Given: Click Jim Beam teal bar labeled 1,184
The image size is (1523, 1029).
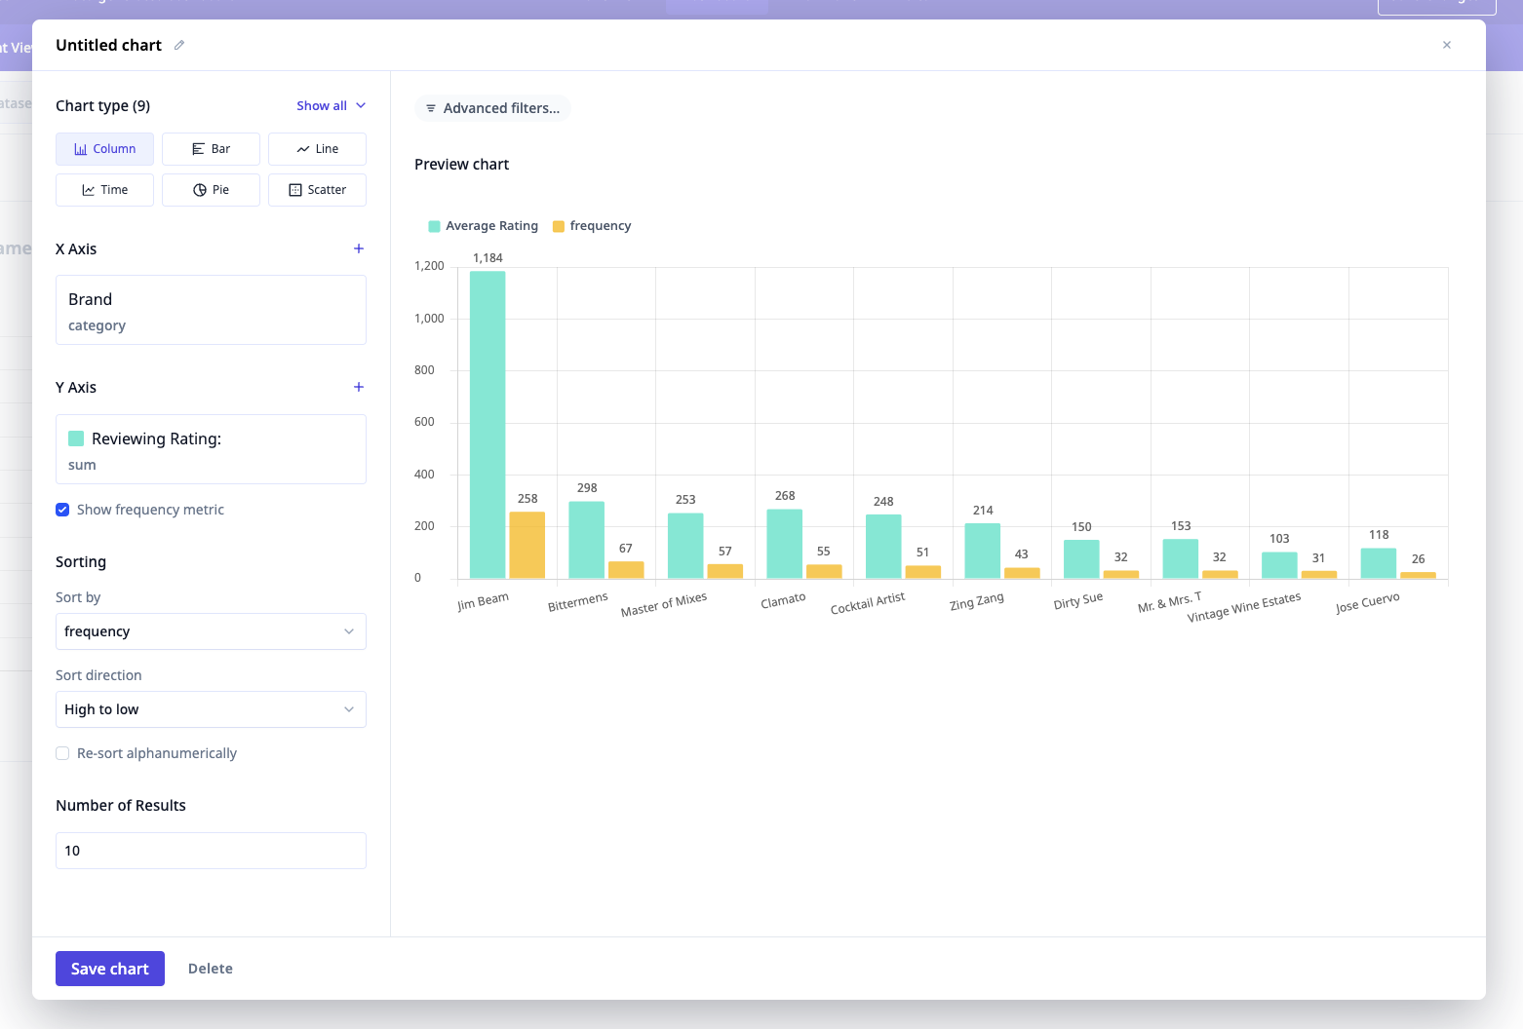Looking at the screenshot, I should point(488,425).
